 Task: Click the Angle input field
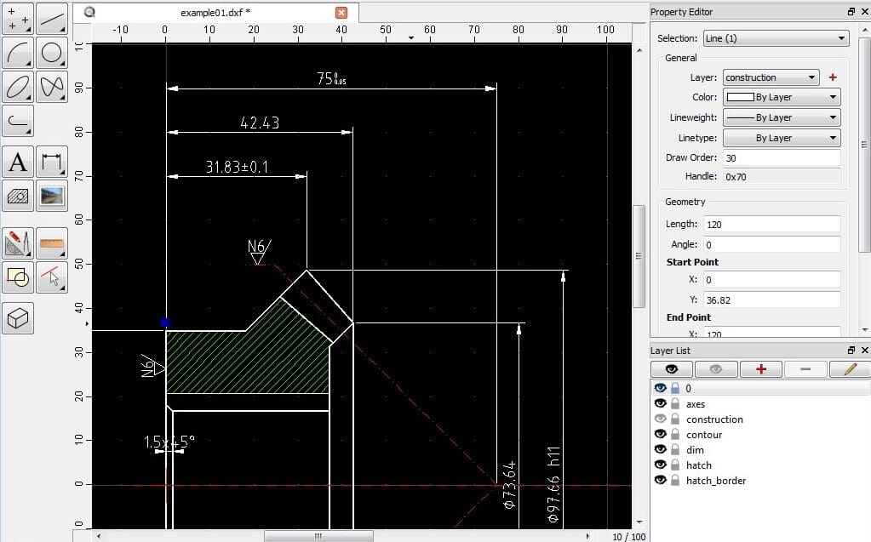pyautogui.click(x=772, y=244)
